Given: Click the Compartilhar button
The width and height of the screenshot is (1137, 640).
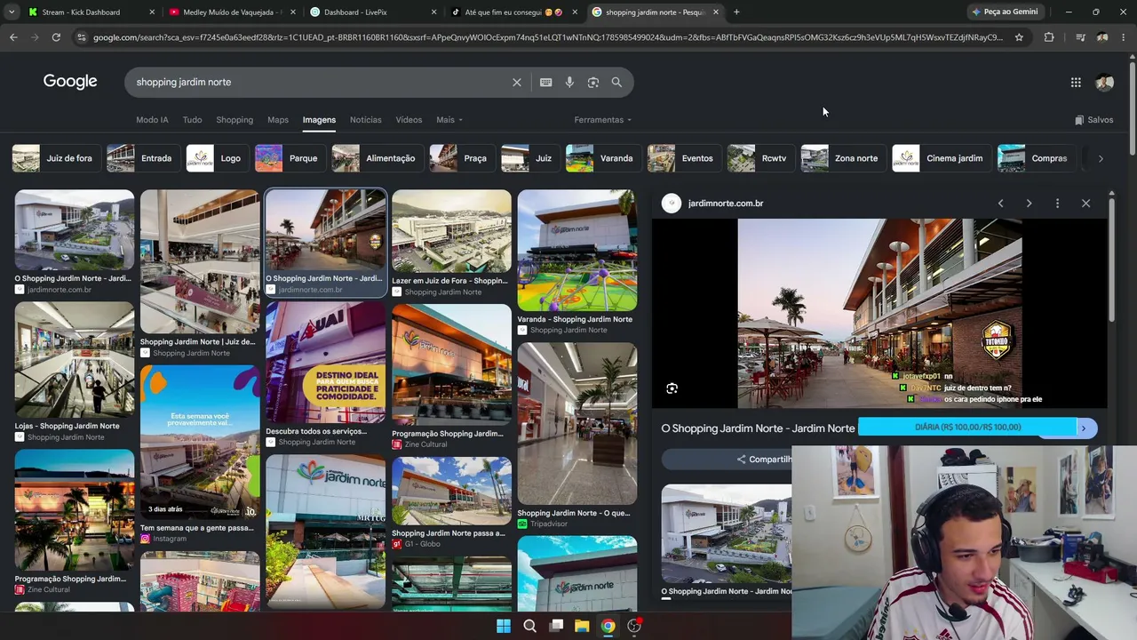Looking at the screenshot, I should (x=764, y=460).
